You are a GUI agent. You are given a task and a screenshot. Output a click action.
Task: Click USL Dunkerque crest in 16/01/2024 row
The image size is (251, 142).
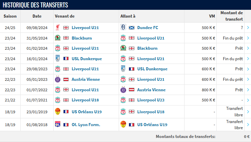tap(58, 58)
